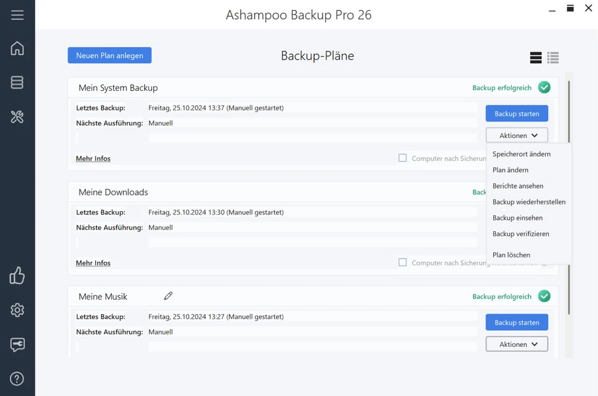Open the hamburger navigation menu

click(x=17, y=16)
